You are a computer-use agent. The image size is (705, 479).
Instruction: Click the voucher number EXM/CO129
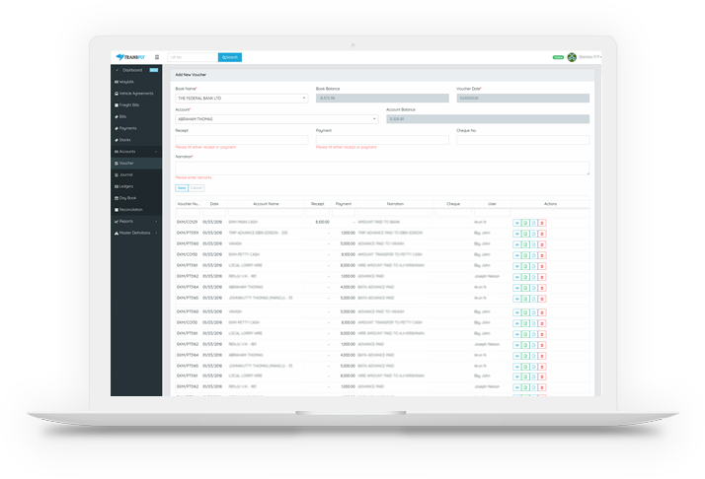(187, 222)
